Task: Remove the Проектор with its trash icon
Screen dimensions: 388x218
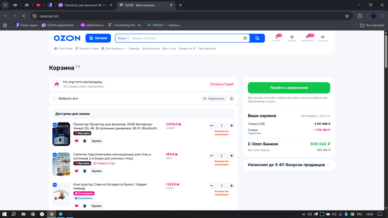Action: pos(85,141)
